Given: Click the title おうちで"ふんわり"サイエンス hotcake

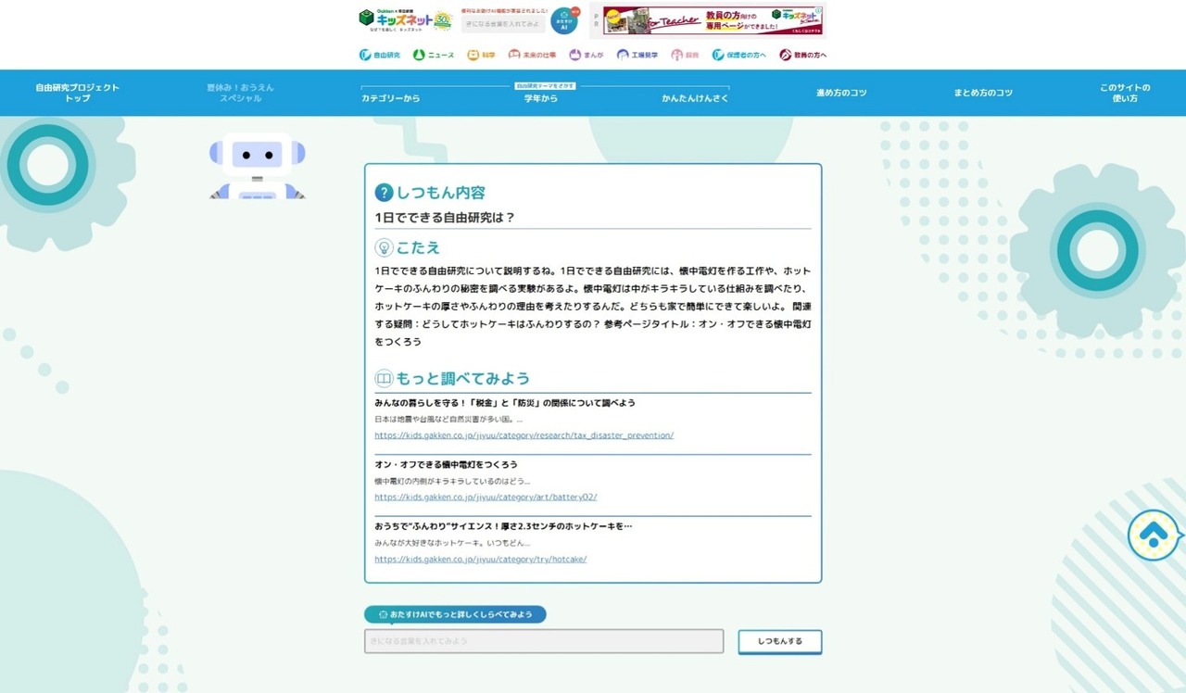Looking at the screenshot, I should (503, 526).
